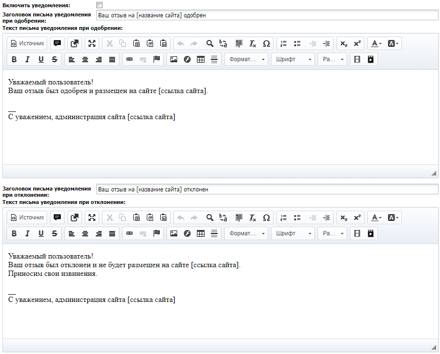Toggle Bold in the approval text editor
The image size is (440, 354).
point(14,59)
